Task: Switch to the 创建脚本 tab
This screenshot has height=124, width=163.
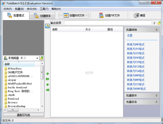Action: click(x=42, y=16)
